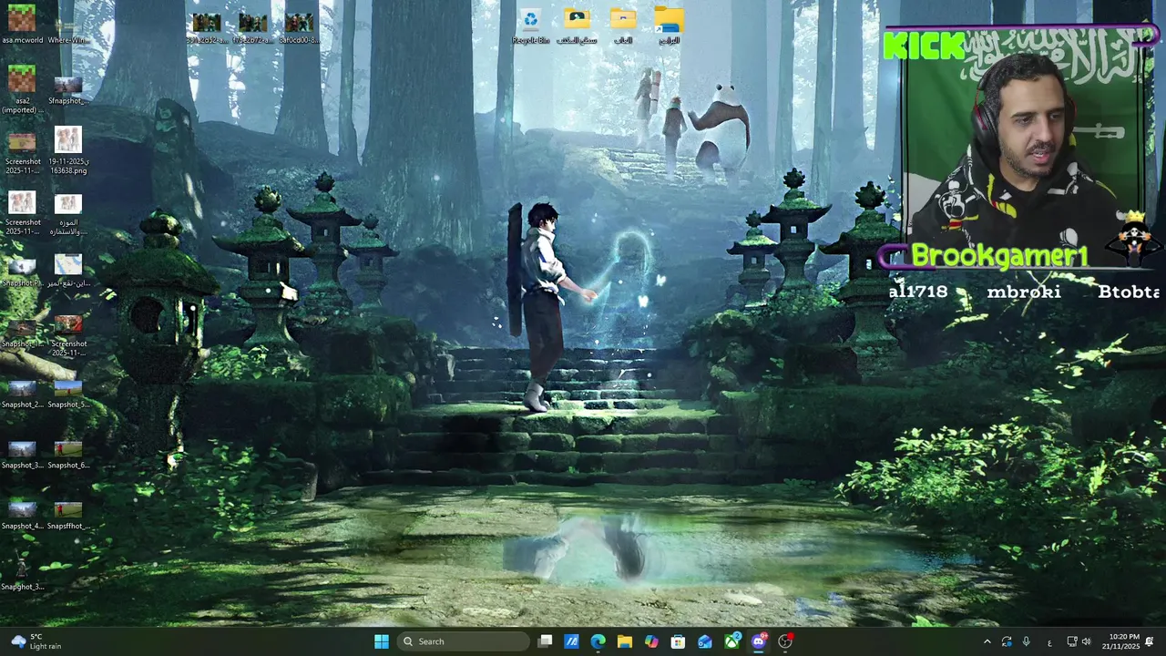Switch the input language indicator

tap(1049, 642)
